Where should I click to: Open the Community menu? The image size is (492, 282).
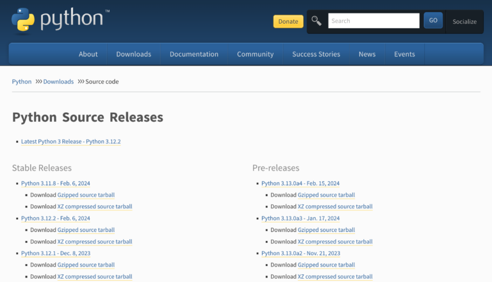[255, 54]
